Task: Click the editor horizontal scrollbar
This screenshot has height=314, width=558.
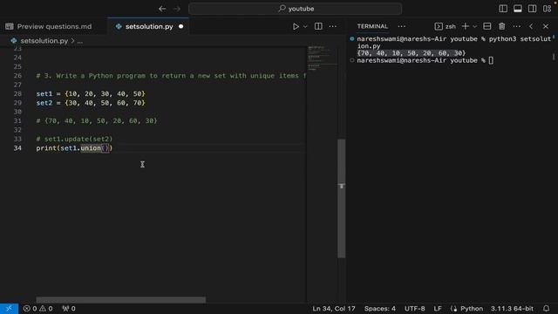Action: [x=120, y=300]
